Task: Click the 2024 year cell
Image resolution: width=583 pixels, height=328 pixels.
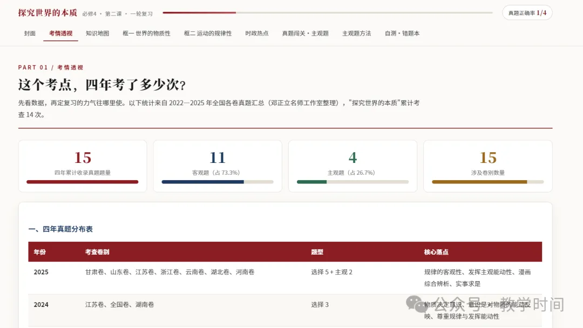Action: 41,305
